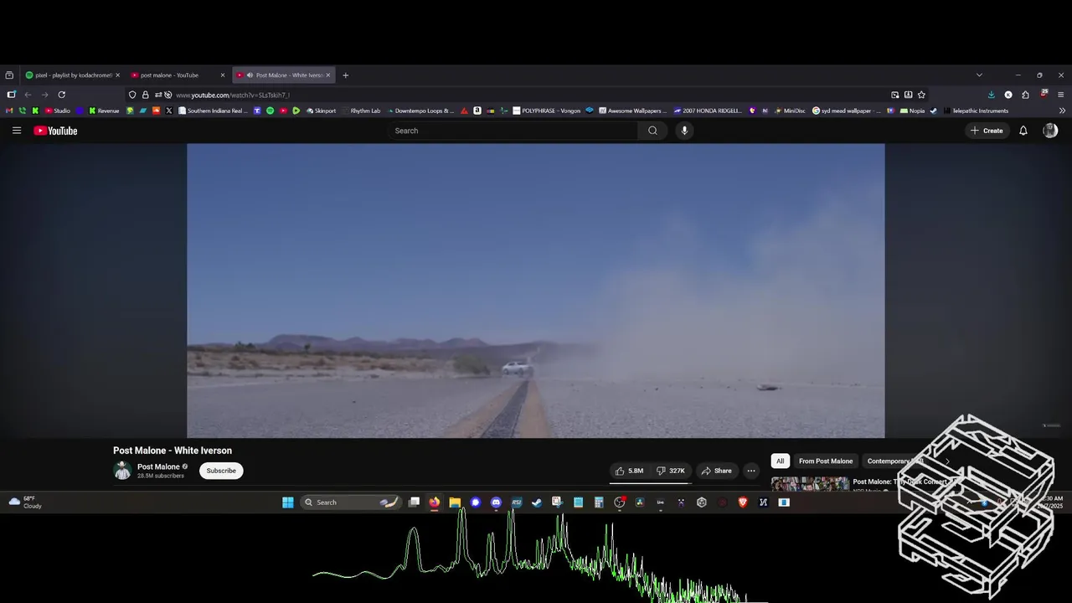Click the Post Malone channel avatar
Image resolution: width=1072 pixels, height=603 pixels.
[122, 471]
